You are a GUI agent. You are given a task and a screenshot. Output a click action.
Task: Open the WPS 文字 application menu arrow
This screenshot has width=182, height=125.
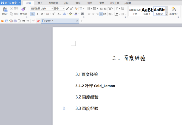tap(20, 3)
